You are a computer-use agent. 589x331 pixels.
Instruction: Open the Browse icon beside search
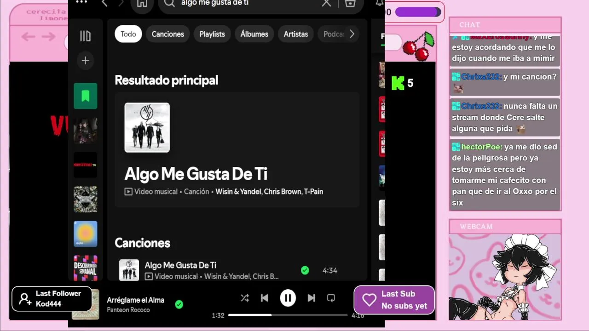[350, 3]
